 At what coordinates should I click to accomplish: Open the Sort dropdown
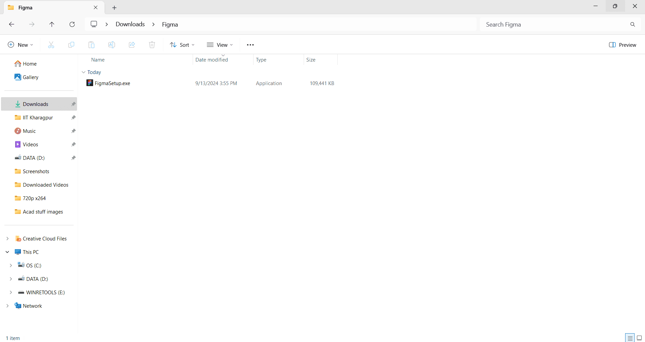[182, 44]
